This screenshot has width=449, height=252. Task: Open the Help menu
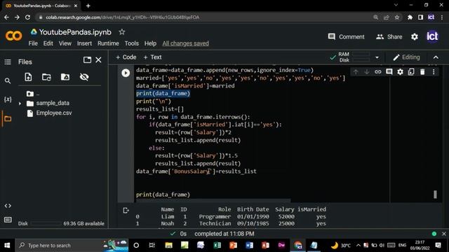[x=150, y=43]
